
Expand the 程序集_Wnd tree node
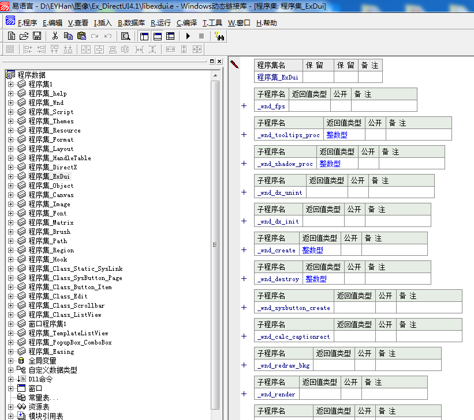pos(10,103)
